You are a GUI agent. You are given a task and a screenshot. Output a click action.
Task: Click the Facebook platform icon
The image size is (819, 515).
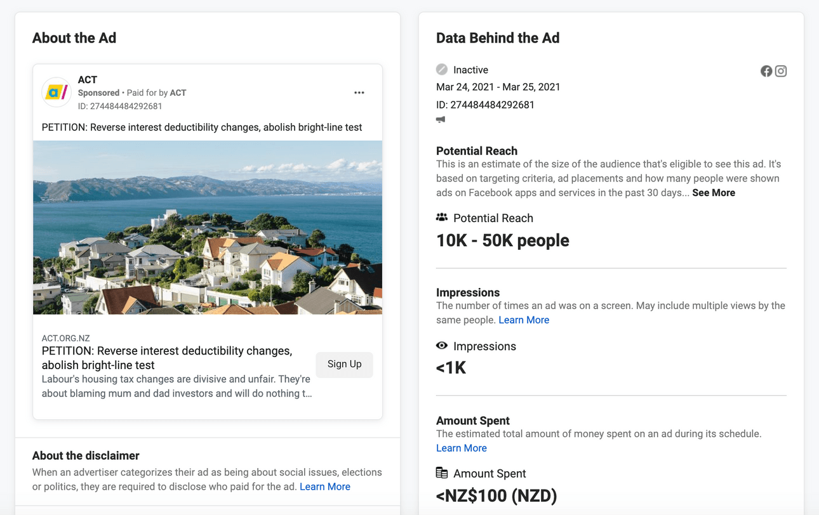766,71
